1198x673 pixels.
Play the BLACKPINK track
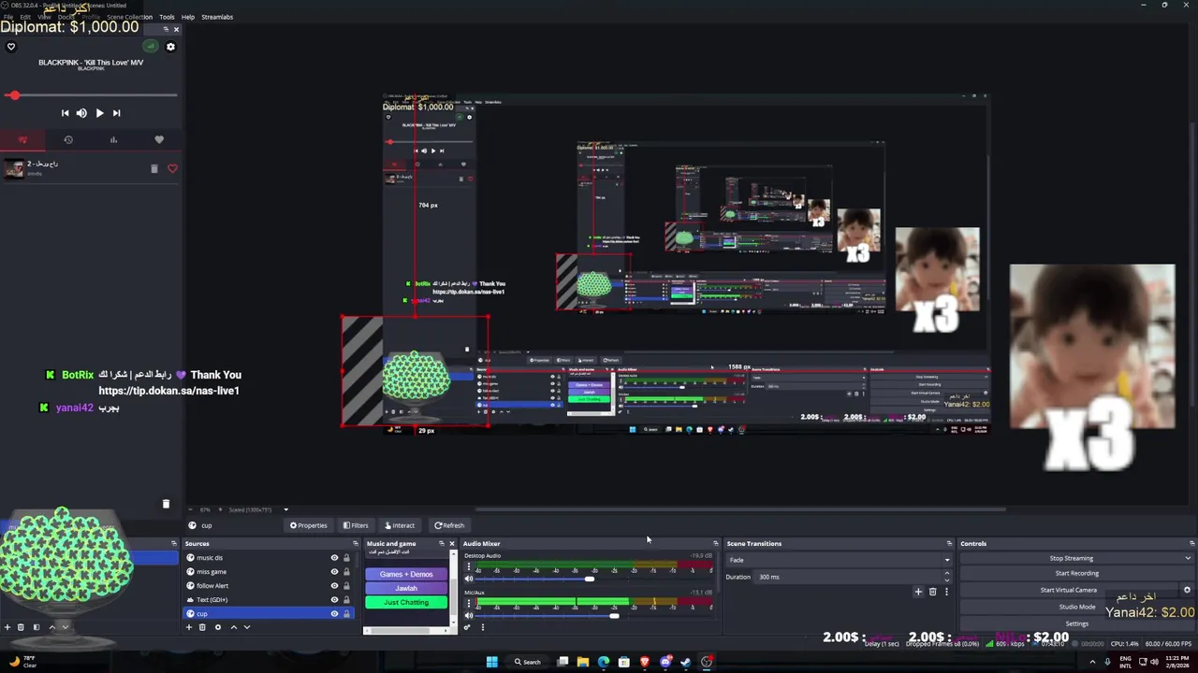(x=99, y=113)
